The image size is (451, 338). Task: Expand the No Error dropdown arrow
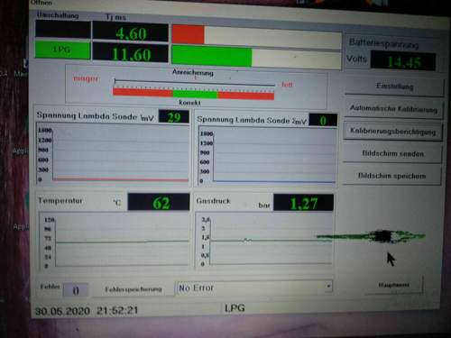click(328, 286)
